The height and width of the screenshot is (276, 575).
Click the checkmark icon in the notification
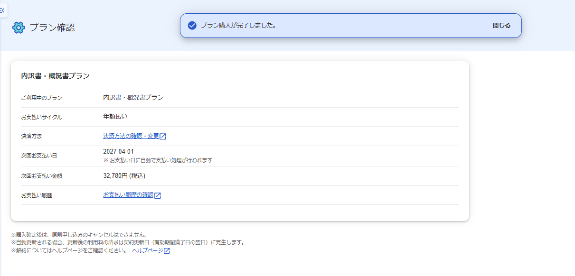pos(192,26)
